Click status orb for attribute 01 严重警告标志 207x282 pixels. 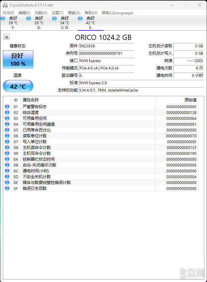point(7,107)
